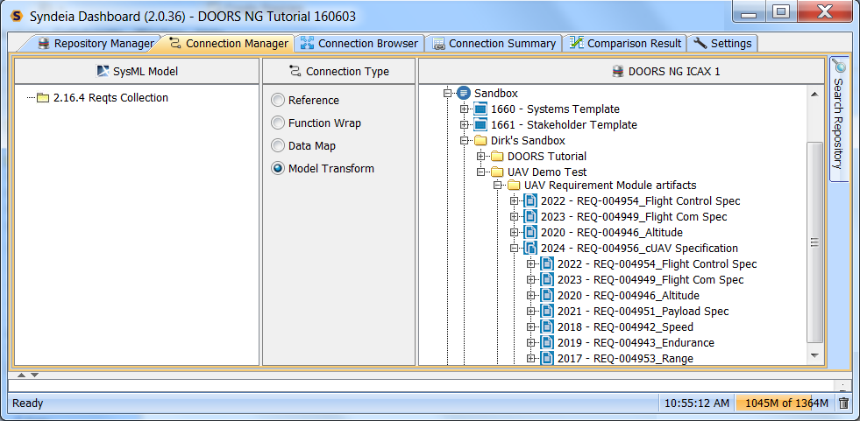Click the memory usage indicator 1045M of 1364M

pyautogui.click(x=785, y=403)
